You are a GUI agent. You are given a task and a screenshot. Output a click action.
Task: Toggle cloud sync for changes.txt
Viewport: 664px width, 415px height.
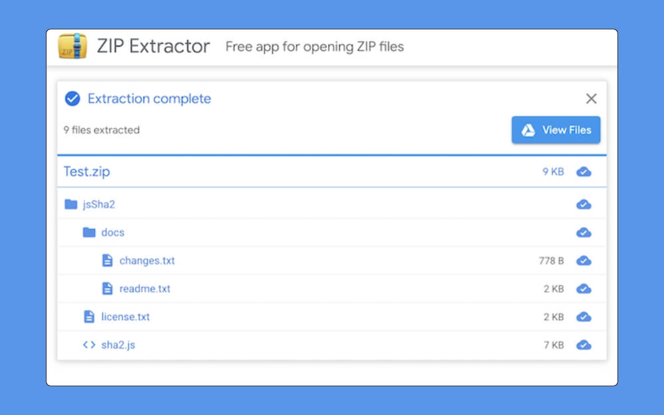584,260
